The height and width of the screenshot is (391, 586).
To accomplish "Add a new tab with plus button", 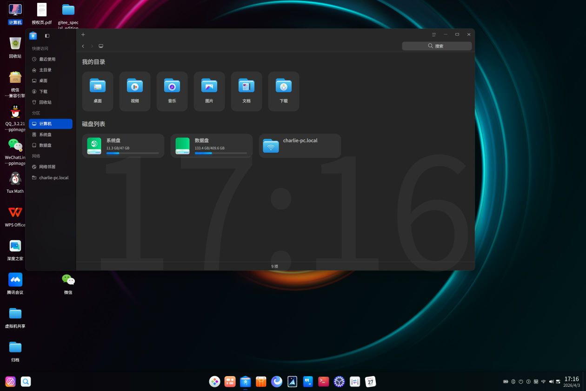I will pos(83,34).
